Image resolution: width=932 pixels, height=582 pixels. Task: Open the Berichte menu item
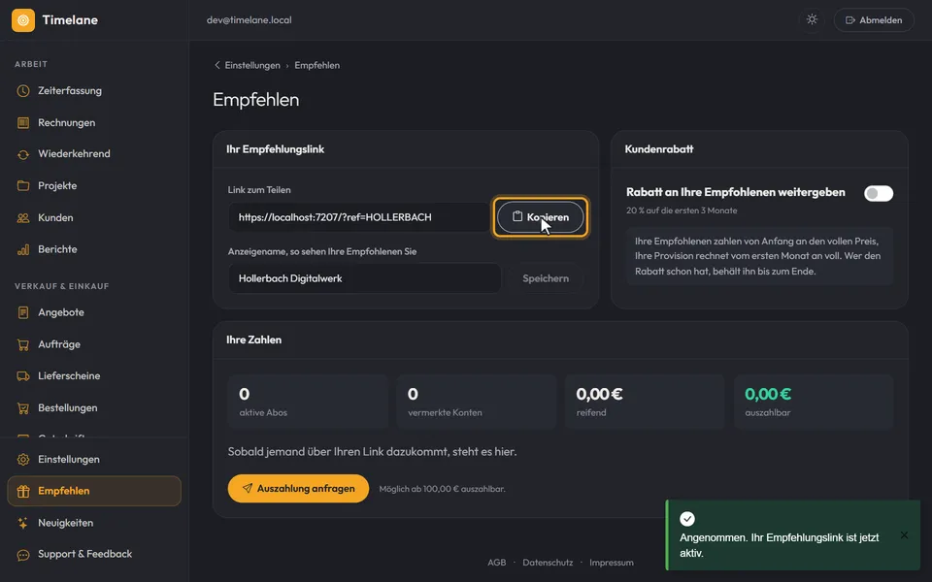94,249
